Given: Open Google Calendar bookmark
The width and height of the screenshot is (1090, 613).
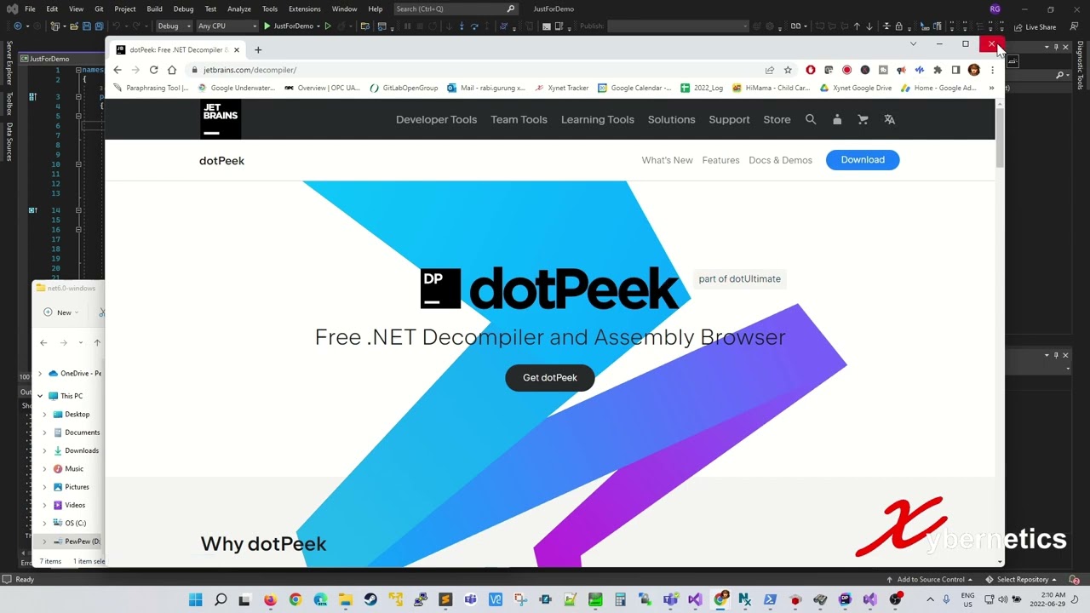Looking at the screenshot, I should click(634, 88).
